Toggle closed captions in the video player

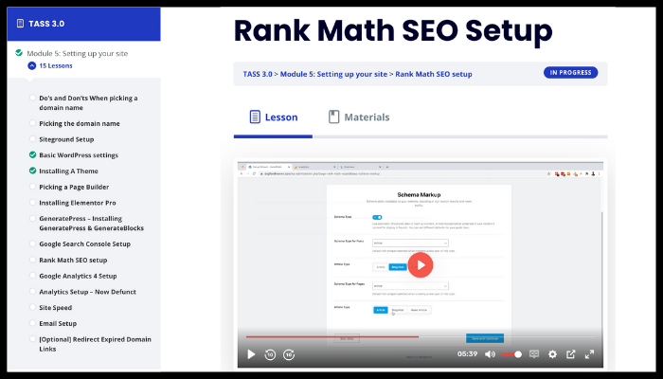click(534, 354)
